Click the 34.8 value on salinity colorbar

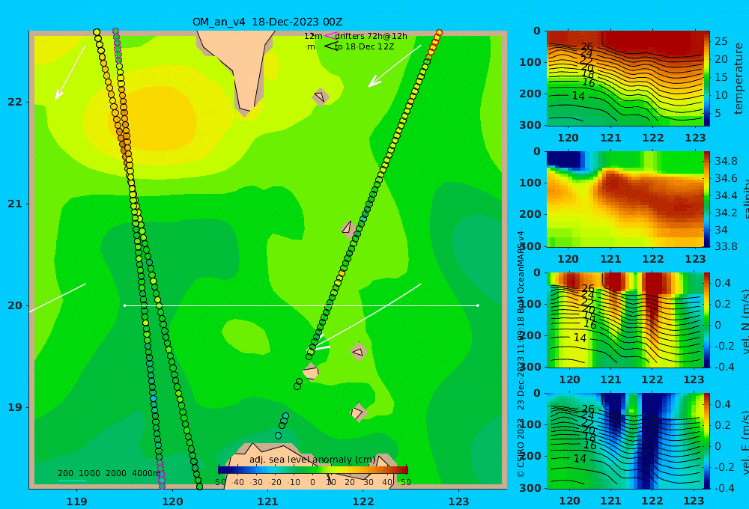click(726, 161)
